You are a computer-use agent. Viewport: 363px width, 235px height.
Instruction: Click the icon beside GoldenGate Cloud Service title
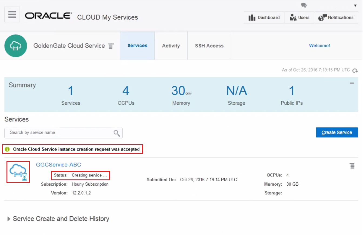click(111, 46)
